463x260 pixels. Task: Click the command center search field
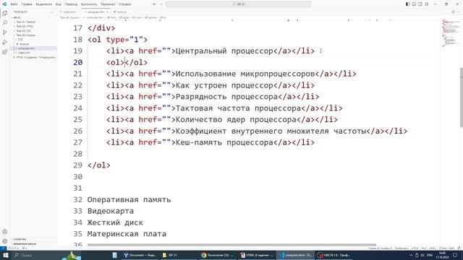[239, 4]
